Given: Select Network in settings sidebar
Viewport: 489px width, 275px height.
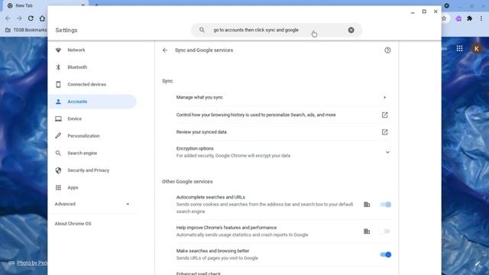Looking at the screenshot, I should coord(92,50).
